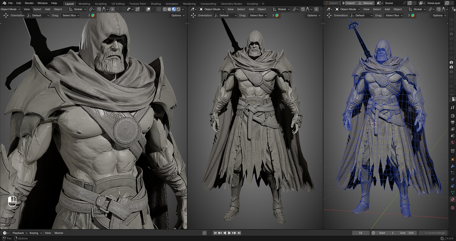Jump to timeline start frame

click(x=215, y=233)
